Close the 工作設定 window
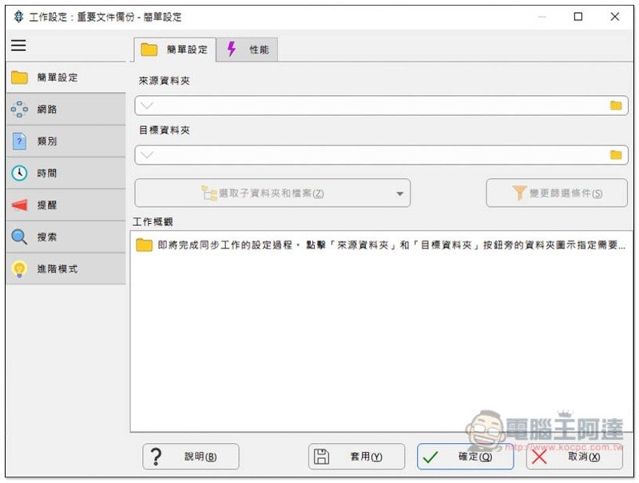639x483 pixels. [614, 17]
